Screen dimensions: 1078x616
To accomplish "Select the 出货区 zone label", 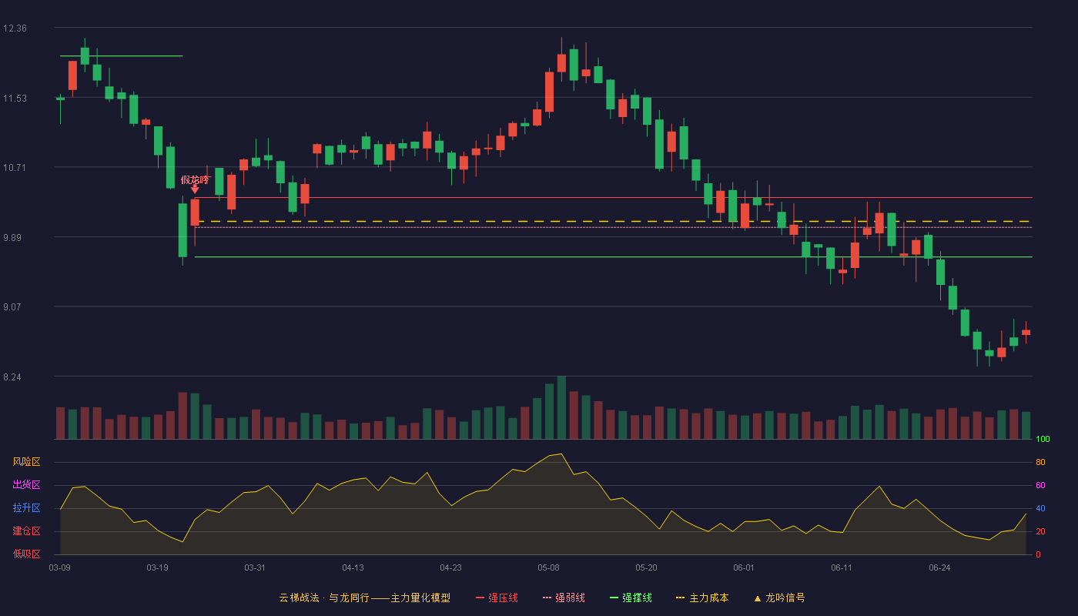I will point(26,485).
